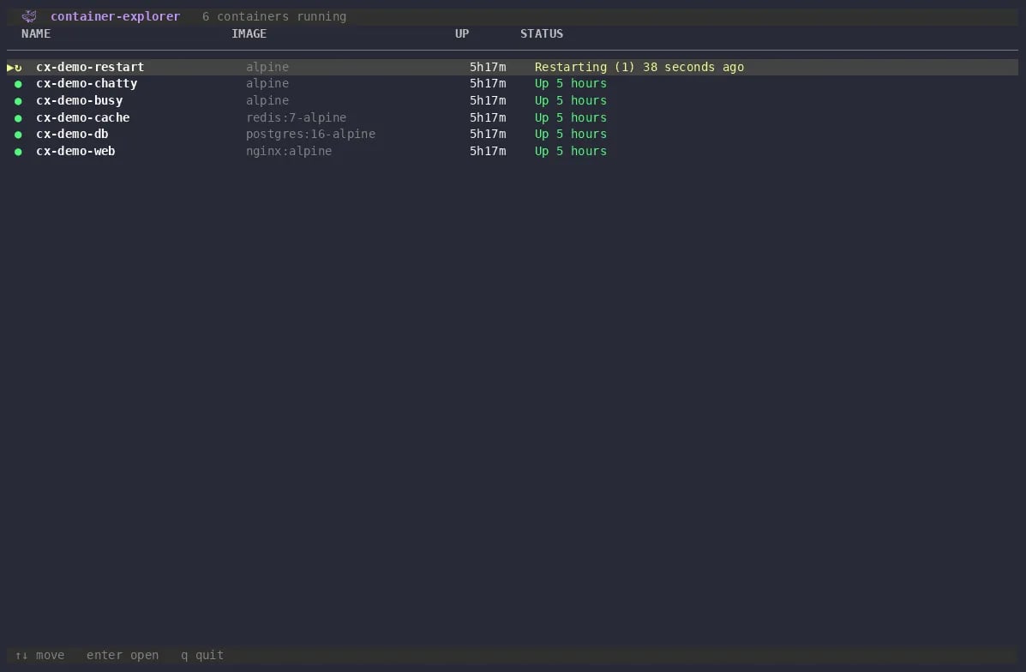Click the alpine image of cx-demo-restart
Viewport: 1026px width, 672px height.
tap(267, 67)
